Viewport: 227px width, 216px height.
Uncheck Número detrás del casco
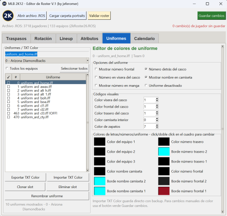tap(146, 69)
